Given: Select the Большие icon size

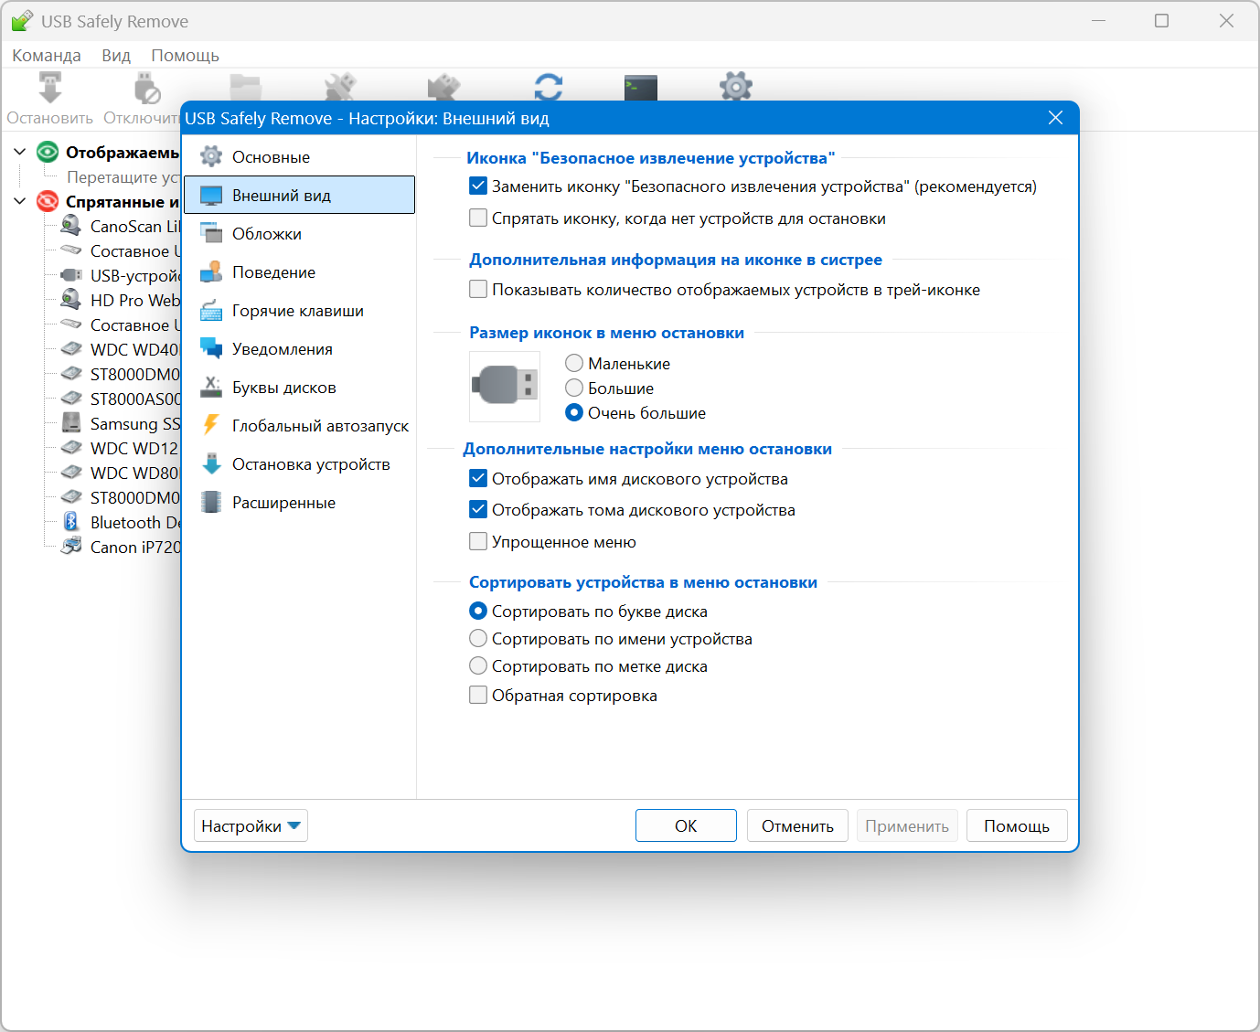Looking at the screenshot, I should click(574, 388).
